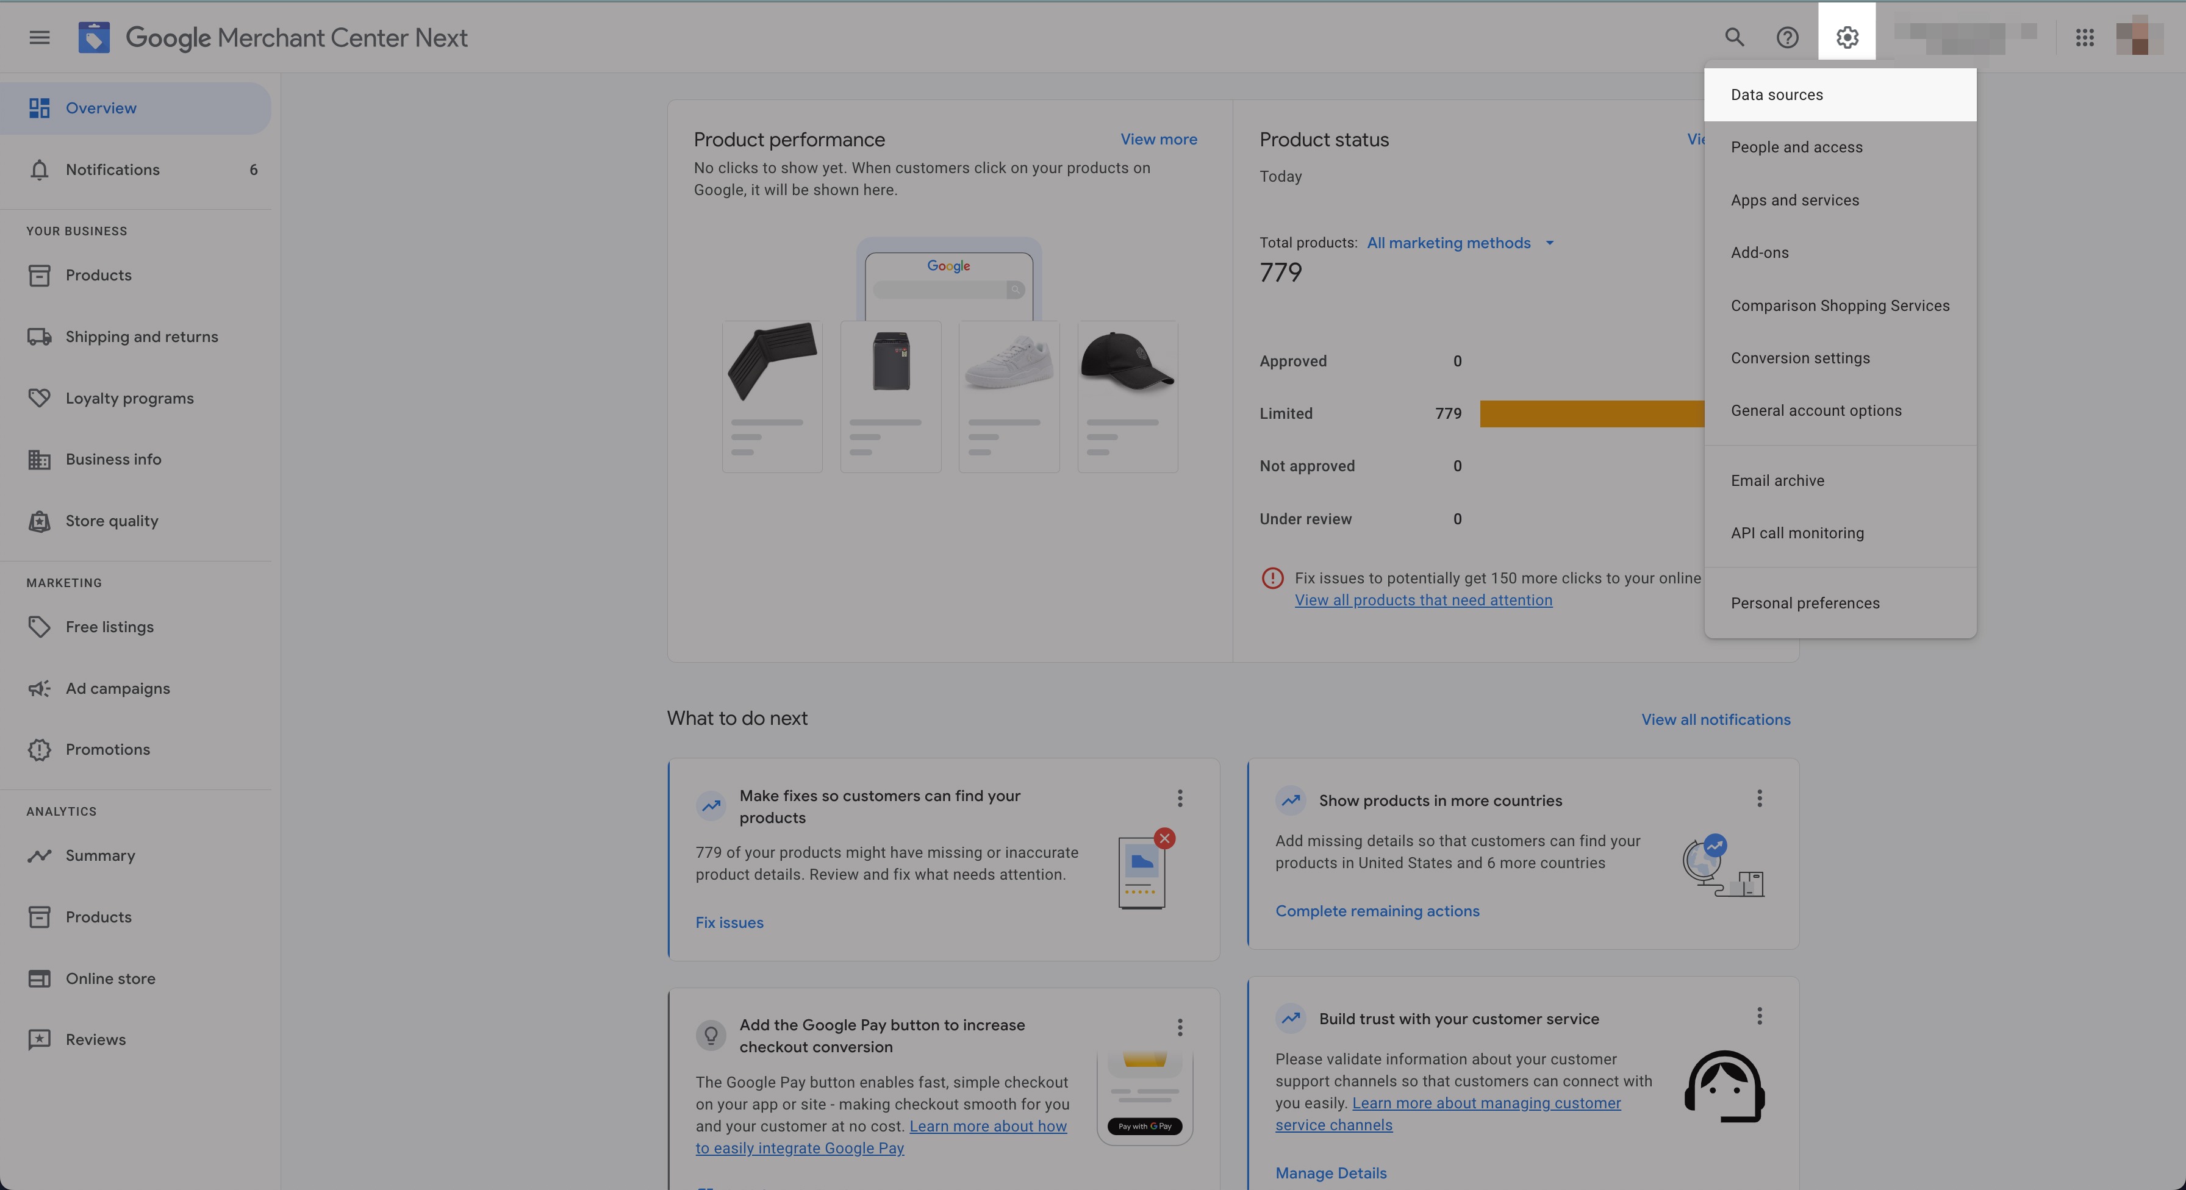Viewport: 2186px width, 1190px height.
Task: Click the Notifications count 6
Action: (x=253, y=169)
